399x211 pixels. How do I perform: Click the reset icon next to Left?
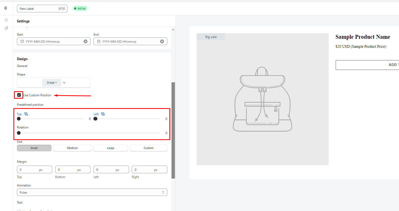(103, 114)
